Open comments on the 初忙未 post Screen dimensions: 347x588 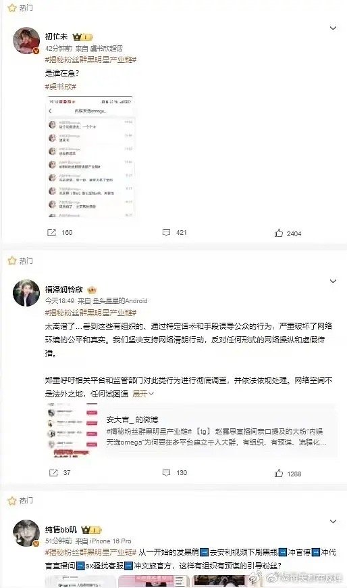(174, 233)
